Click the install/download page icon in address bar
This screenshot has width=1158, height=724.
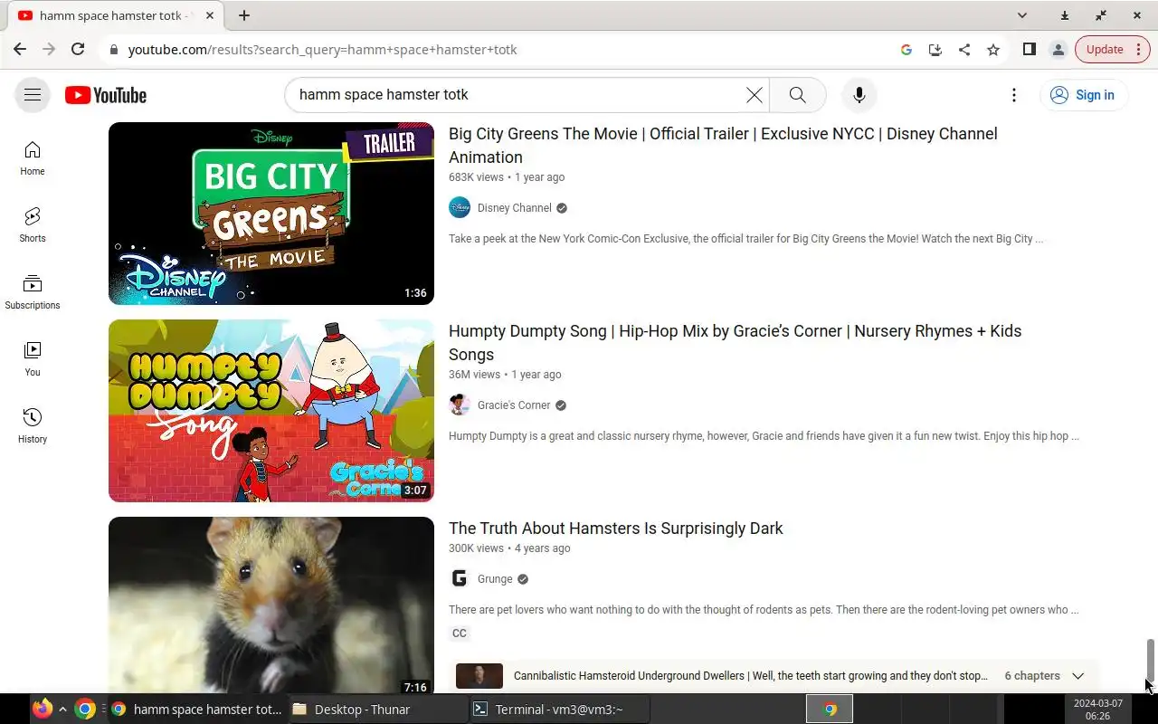935,50
